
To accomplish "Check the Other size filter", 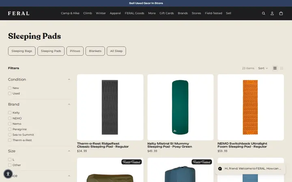I will pos(10,165).
